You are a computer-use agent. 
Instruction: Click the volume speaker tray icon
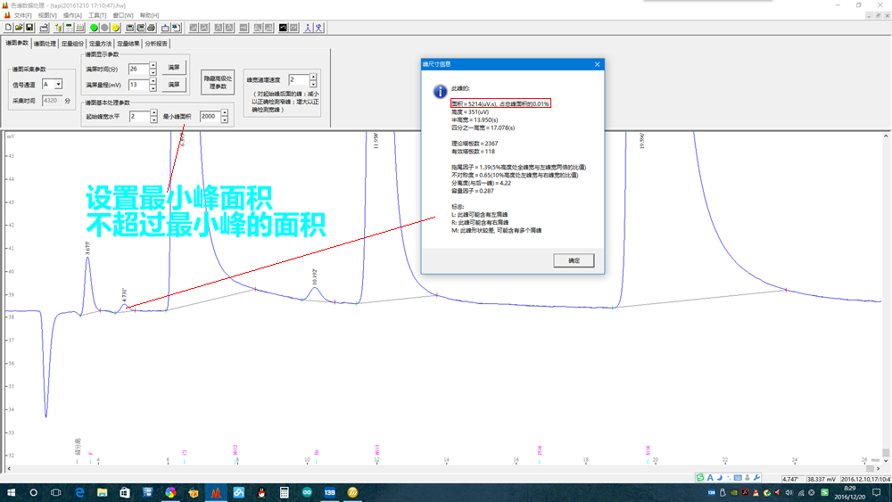coord(789,493)
